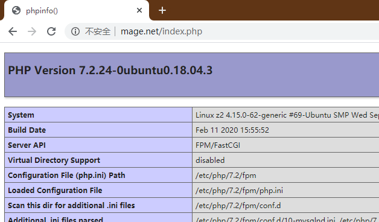The image size is (379, 222).
Task: Select the Virtual Directory Support label
Action: click(x=54, y=160)
